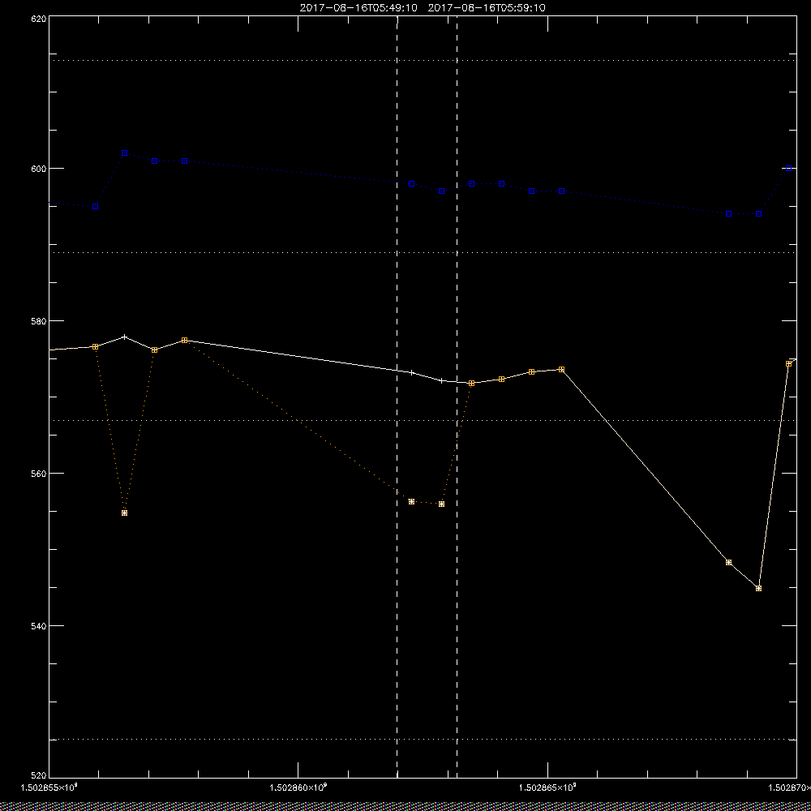This screenshot has height=811, width=811.
Task: Click the left vertical dashed line
Action: click(397, 397)
